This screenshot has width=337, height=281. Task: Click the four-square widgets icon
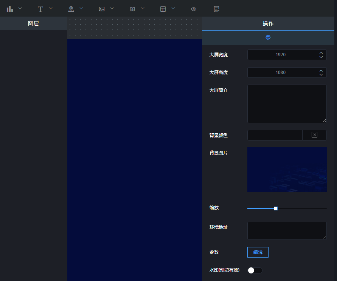[x=132, y=9]
